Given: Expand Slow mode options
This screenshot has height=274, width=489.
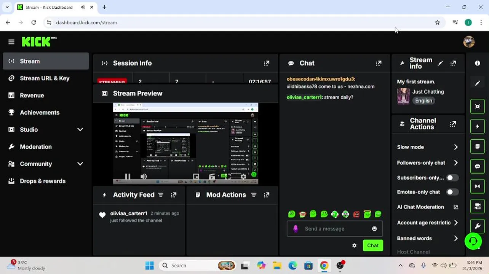Looking at the screenshot, I should (456, 147).
